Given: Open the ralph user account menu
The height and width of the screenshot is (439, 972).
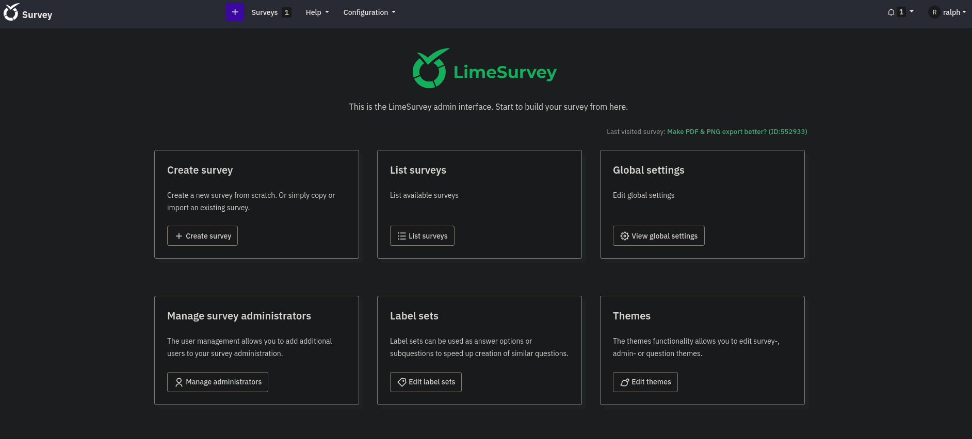Looking at the screenshot, I should tap(947, 12).
